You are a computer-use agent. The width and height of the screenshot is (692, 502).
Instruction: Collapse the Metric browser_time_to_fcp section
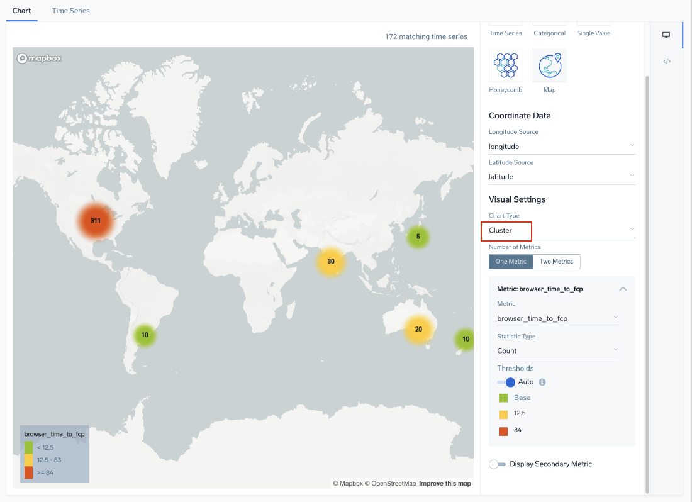623,289
